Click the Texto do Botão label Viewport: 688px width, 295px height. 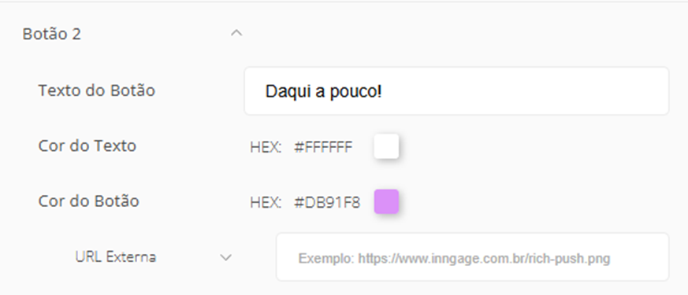(x=96, y=90)
